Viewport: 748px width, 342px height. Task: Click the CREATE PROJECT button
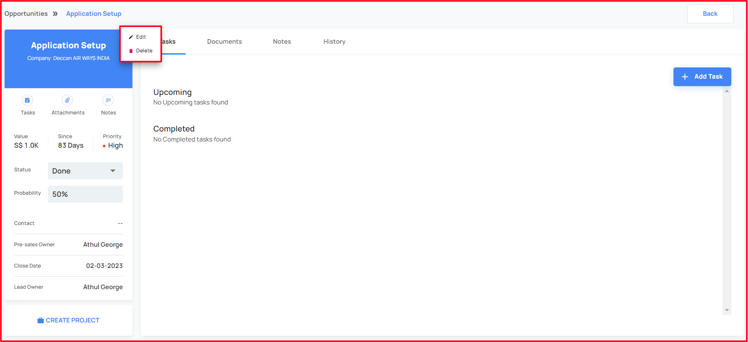[68, 320]
